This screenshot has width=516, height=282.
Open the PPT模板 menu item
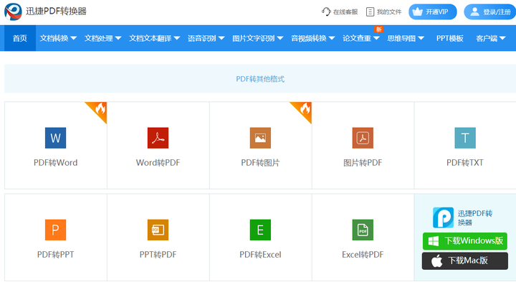point(449,38)
